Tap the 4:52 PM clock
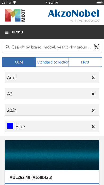104x185 pixels. pyautogui.click(x=52, y=3)
